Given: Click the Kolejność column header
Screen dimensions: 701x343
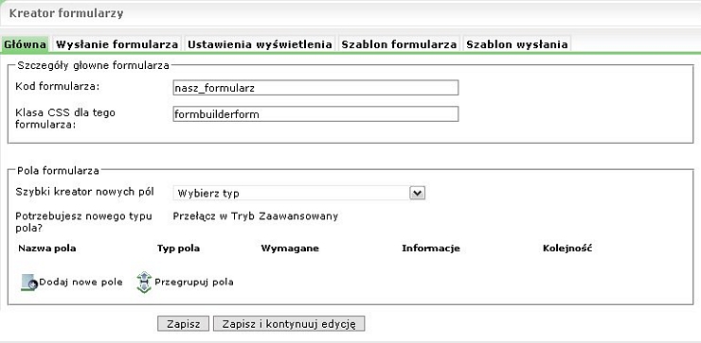Looking at the screenshot, I should pos(567,249).
